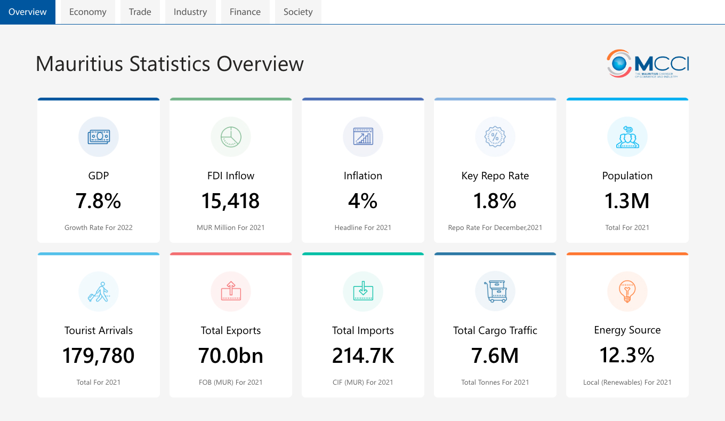Click the Population people group icon
Image resolution: width=725 pixels, height=421 pixels.
click(627, 137)
